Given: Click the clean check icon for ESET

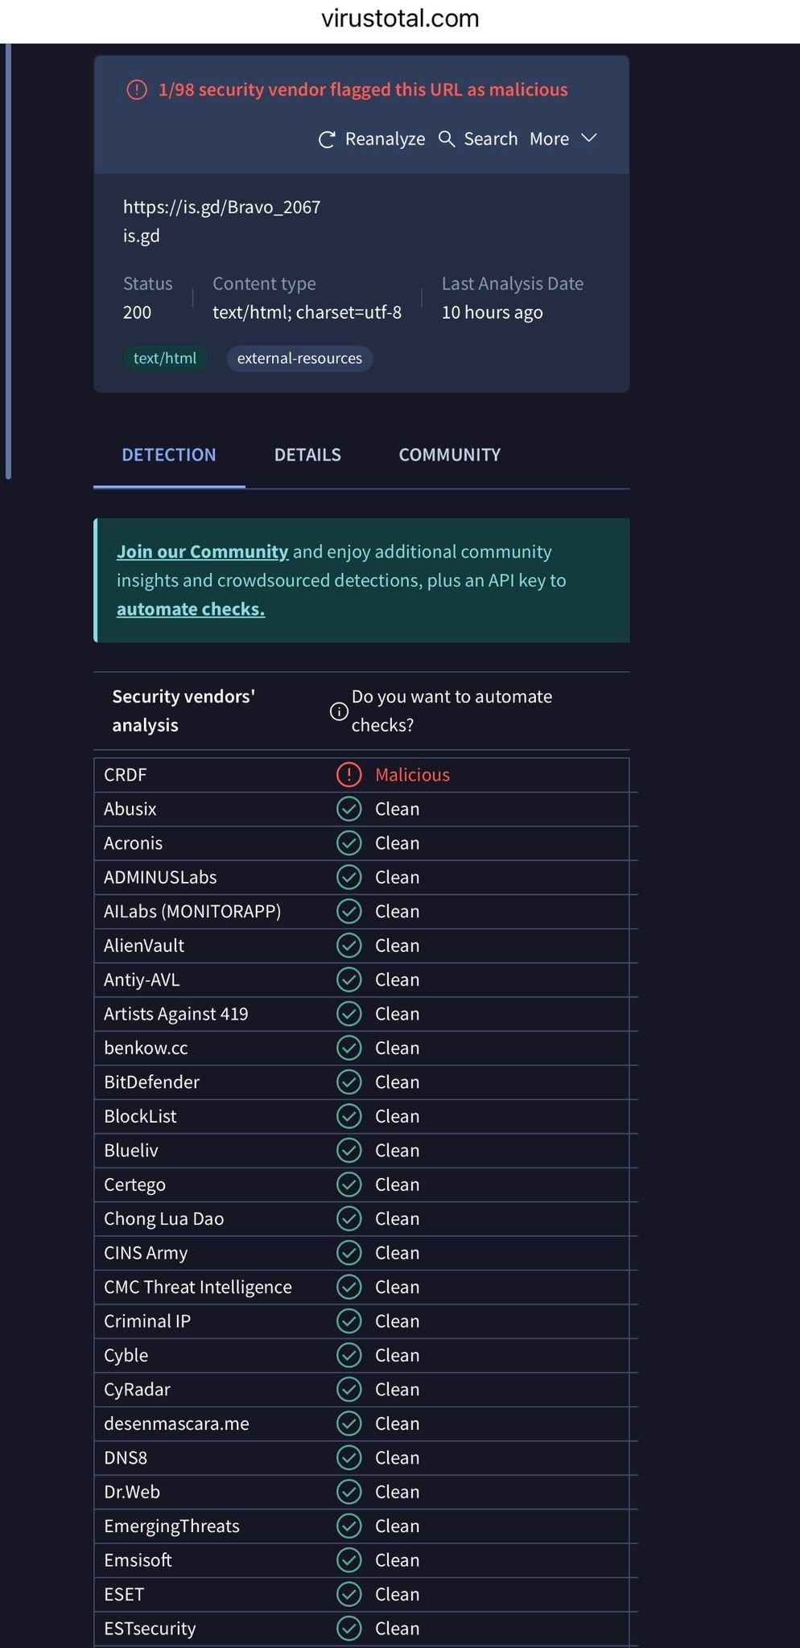Looking at the screenshot, I should pos(348,1594).
